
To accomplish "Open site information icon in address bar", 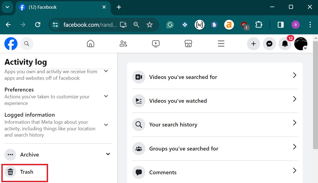I will coord(55,25).
